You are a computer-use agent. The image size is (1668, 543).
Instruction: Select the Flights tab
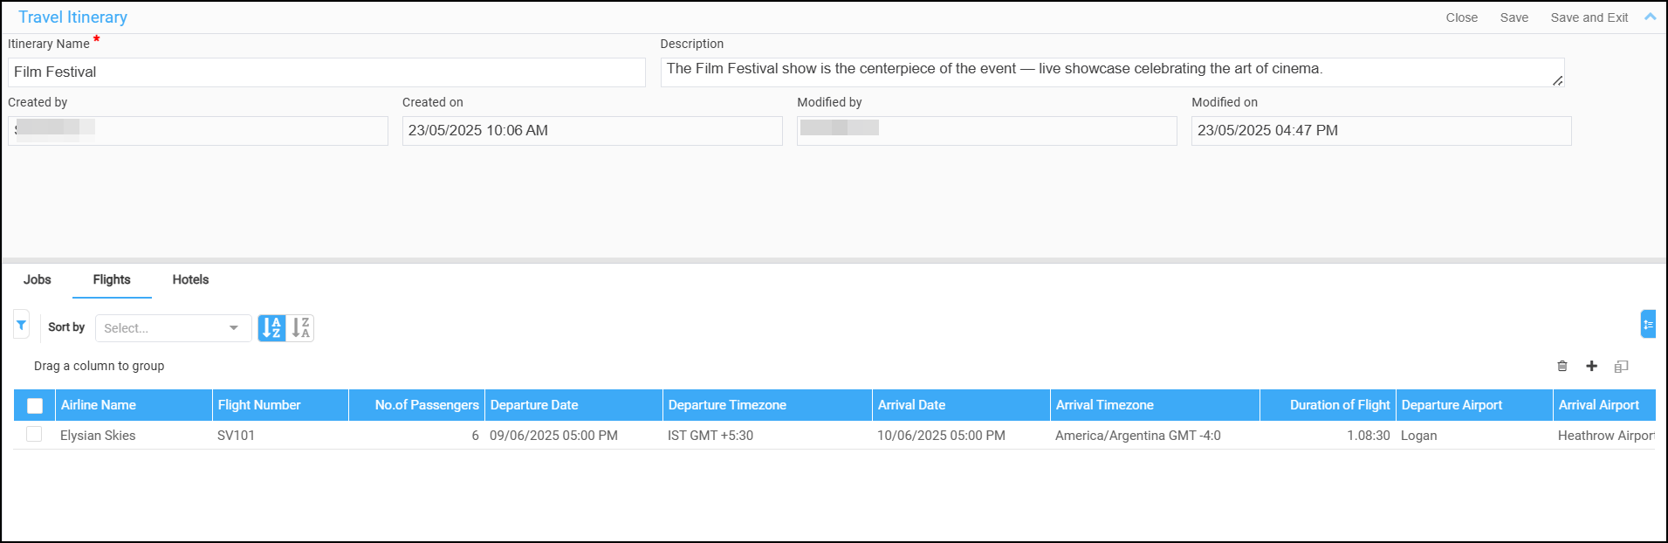tap(112, 279)
